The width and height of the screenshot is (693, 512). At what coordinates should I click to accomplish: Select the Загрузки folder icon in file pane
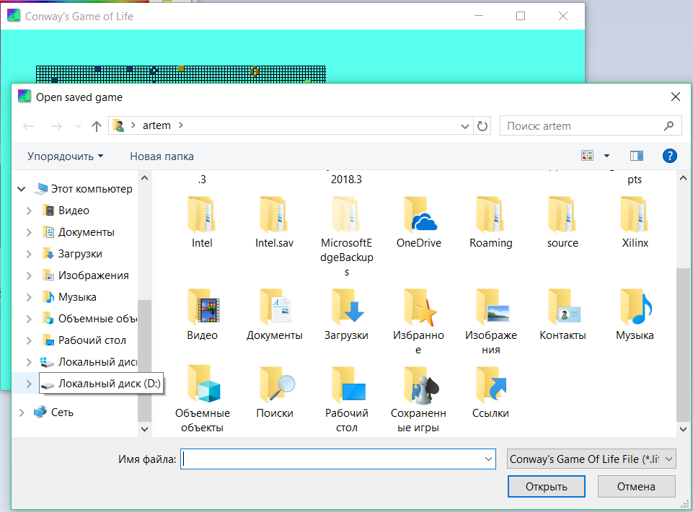348,307
